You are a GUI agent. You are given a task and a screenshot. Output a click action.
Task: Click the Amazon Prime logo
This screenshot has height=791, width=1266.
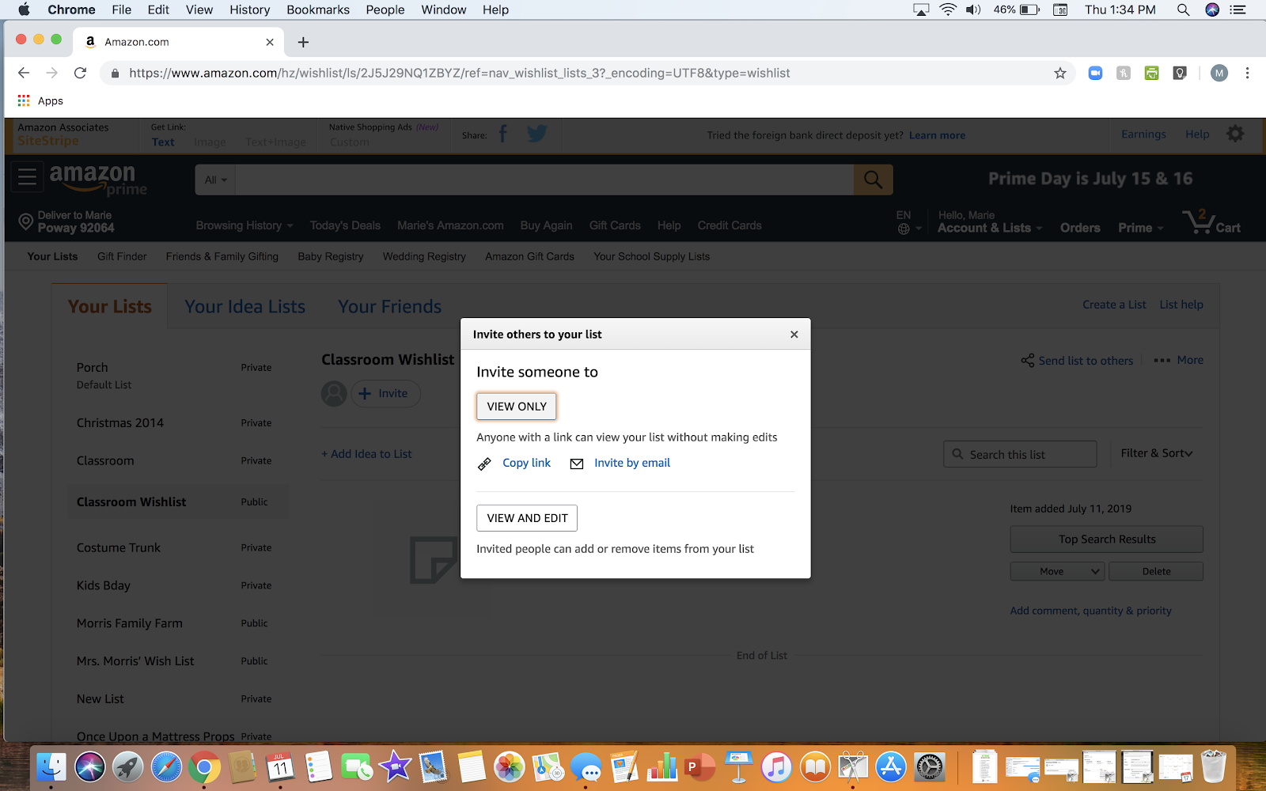pyautogui.click(x=97, y=180)
